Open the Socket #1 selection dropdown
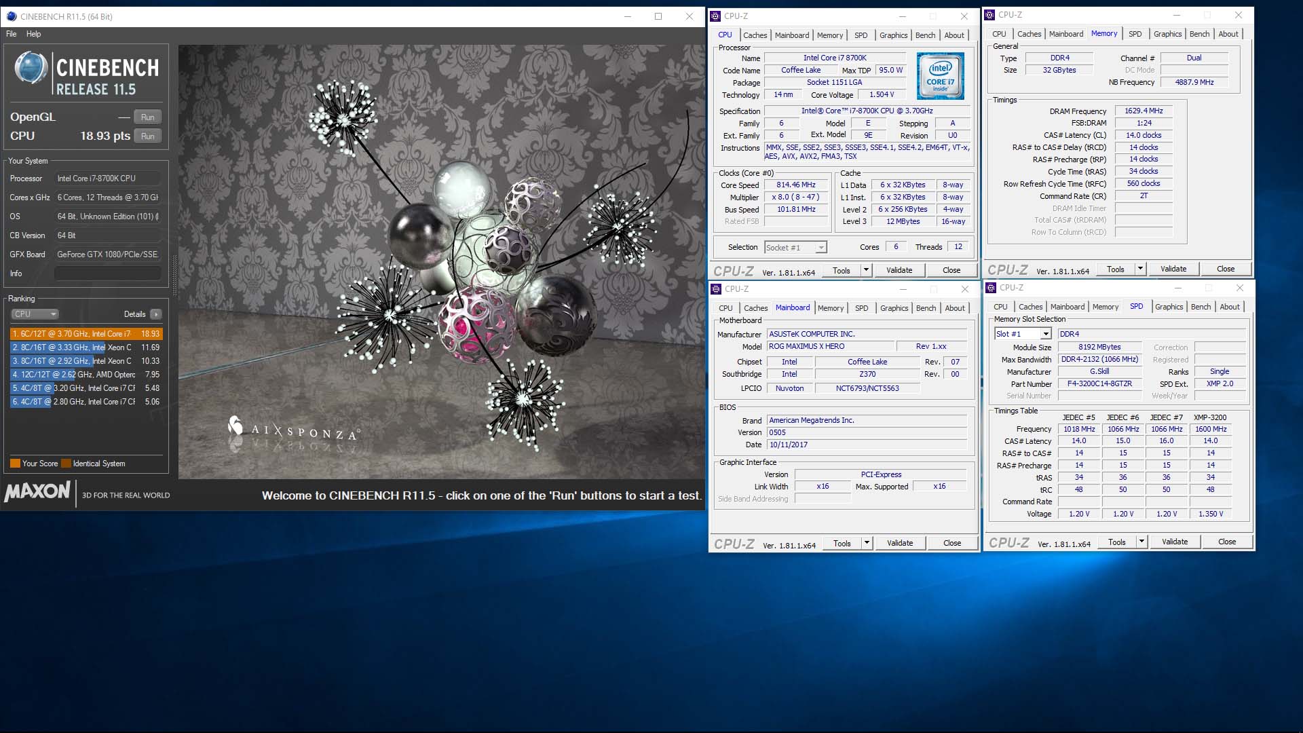Viewport: 1303px width, 733px height. tap(795, 248)
